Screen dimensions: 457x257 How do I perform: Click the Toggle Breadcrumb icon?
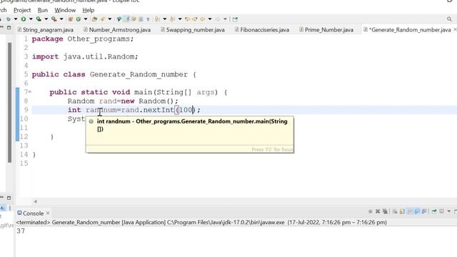[119, 19]
